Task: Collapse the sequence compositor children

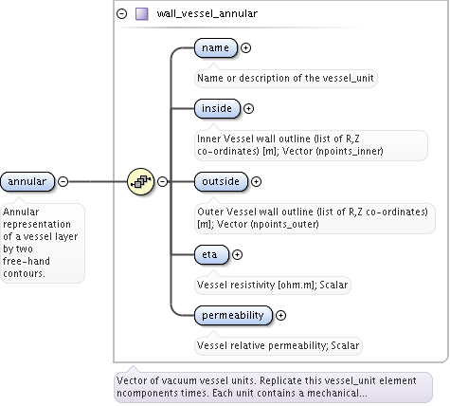Action: [x=162, y=181]
